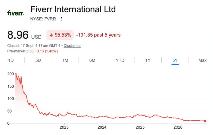213x135 pixels.
Task: Click the Fiverr International Ltd title
Action: (x=73, y=9)
